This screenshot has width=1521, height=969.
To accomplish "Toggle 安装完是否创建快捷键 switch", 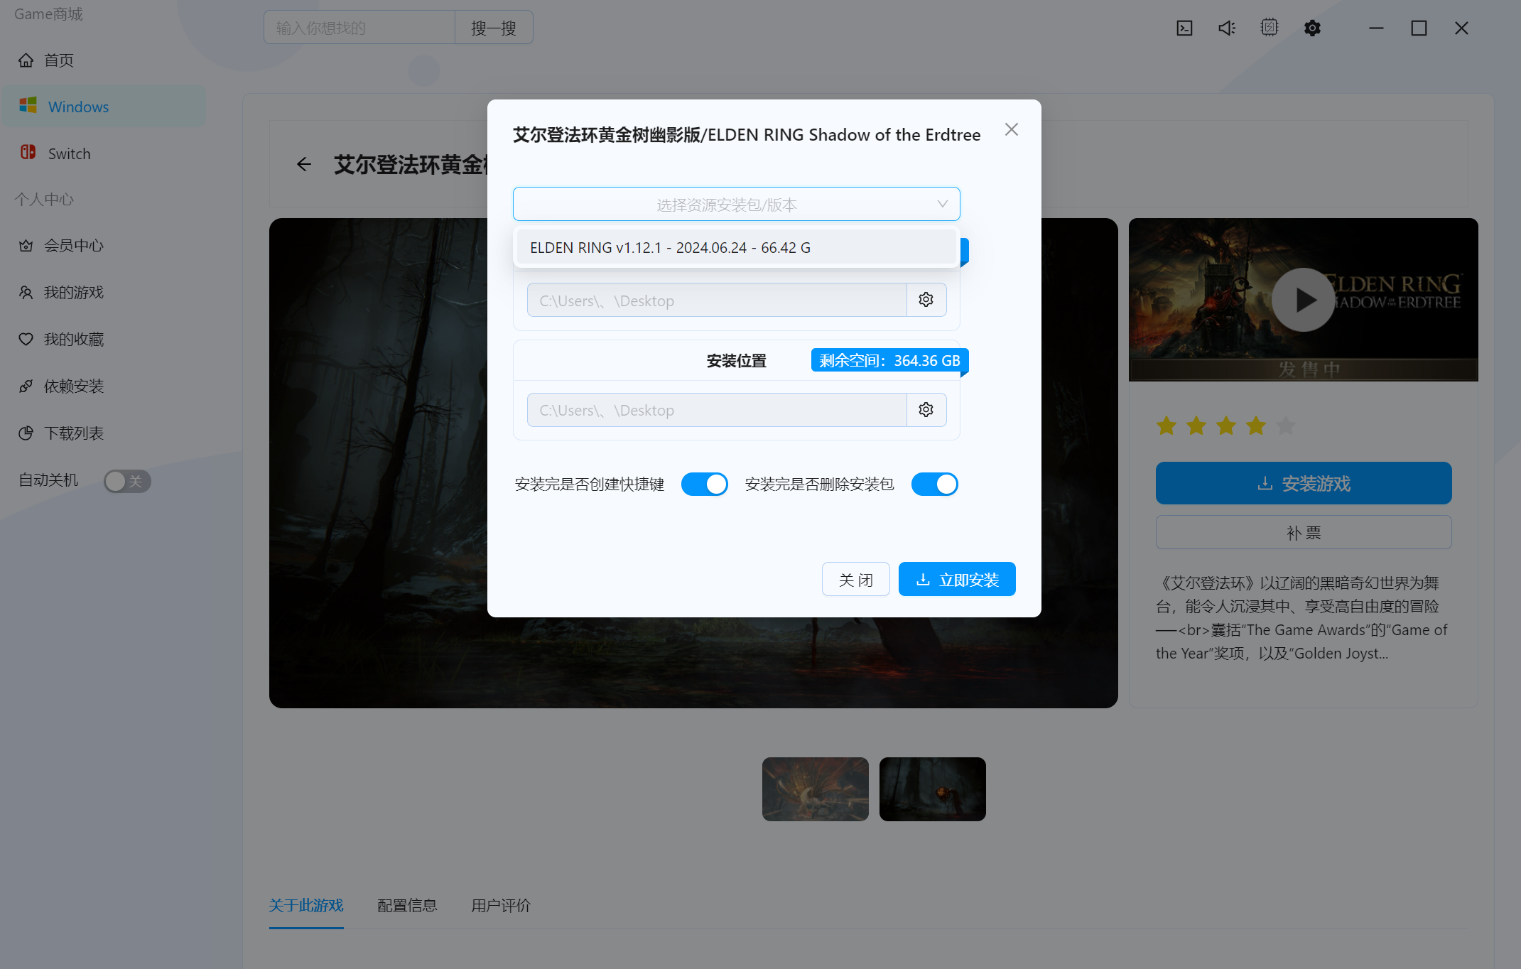I will 705,484.
